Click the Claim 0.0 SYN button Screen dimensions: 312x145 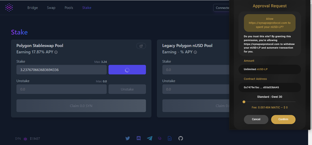(x=81, y=106)
